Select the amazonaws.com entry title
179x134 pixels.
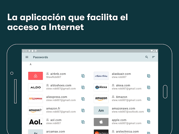click(123, 109)
